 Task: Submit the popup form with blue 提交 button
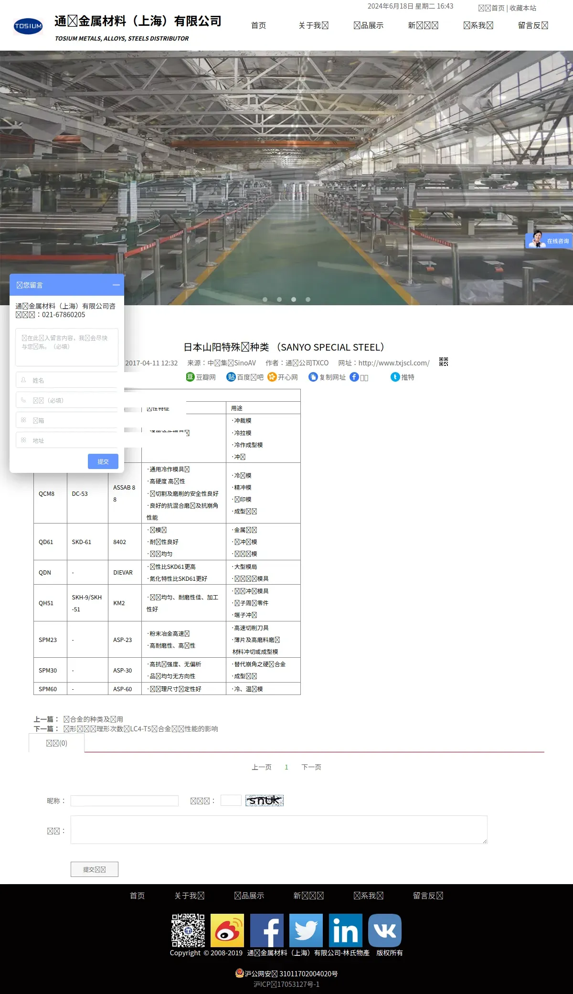(x=103, y=461)
